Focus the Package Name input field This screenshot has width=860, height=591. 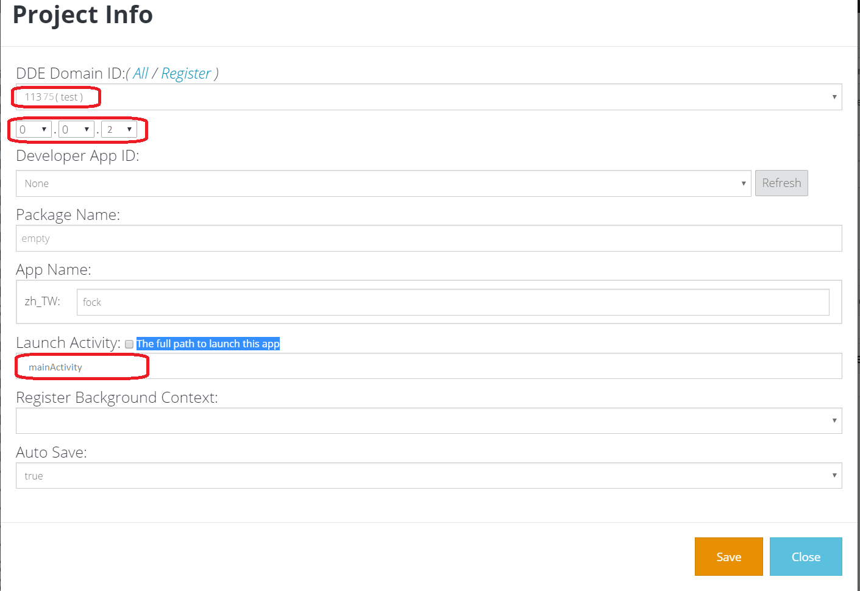tap(428, 238)
